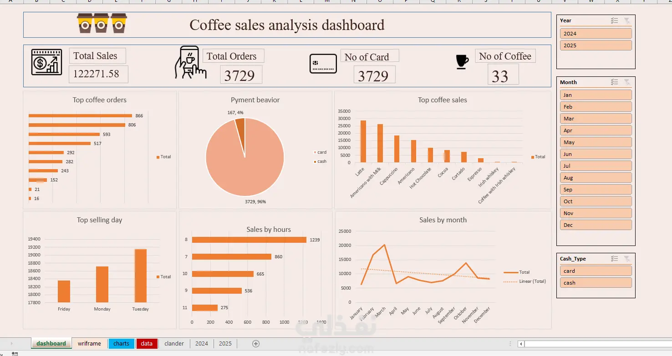
Task: Click the credit card icon
Action: tap(323, 64)
